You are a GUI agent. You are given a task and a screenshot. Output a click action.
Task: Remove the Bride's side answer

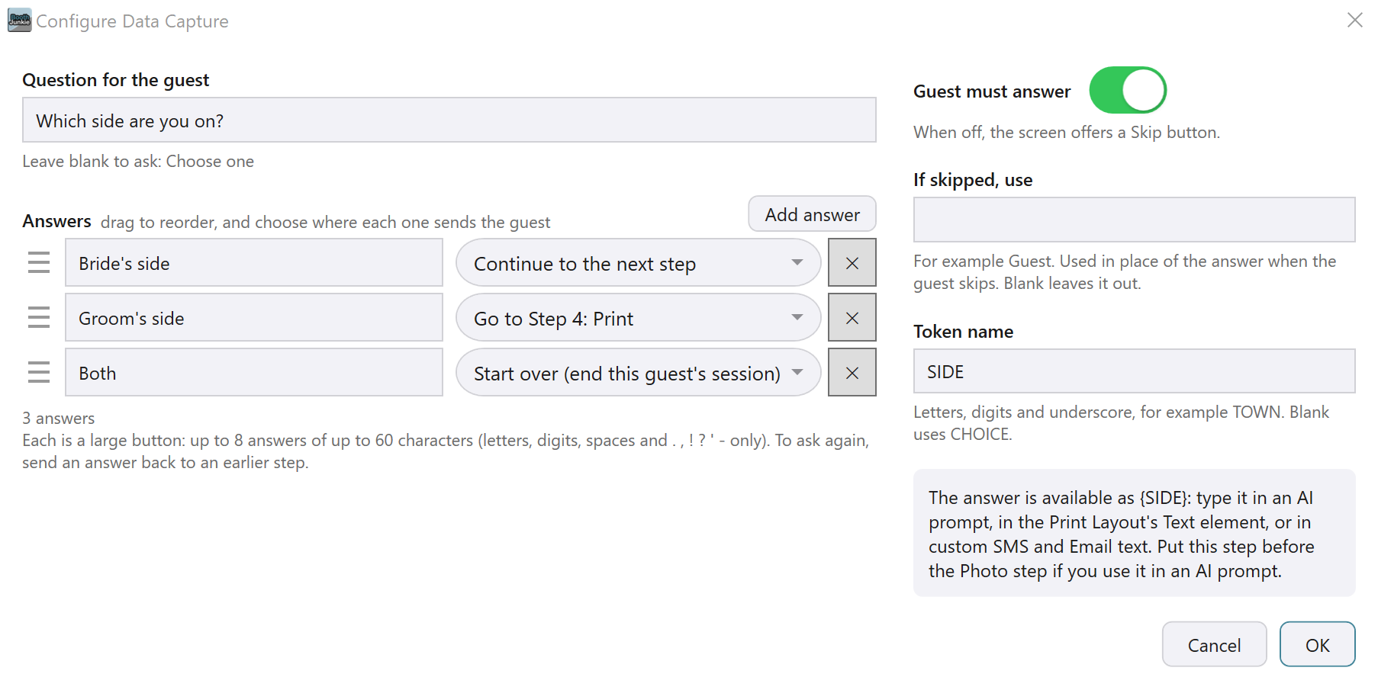tap(852, 263)
